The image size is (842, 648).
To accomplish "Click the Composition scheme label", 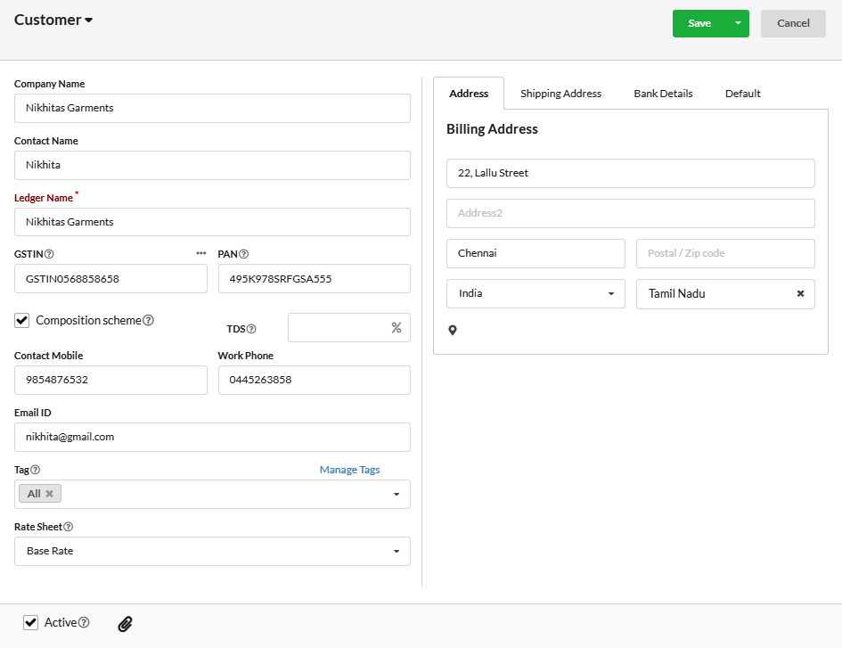I will [x=88, y=320].
